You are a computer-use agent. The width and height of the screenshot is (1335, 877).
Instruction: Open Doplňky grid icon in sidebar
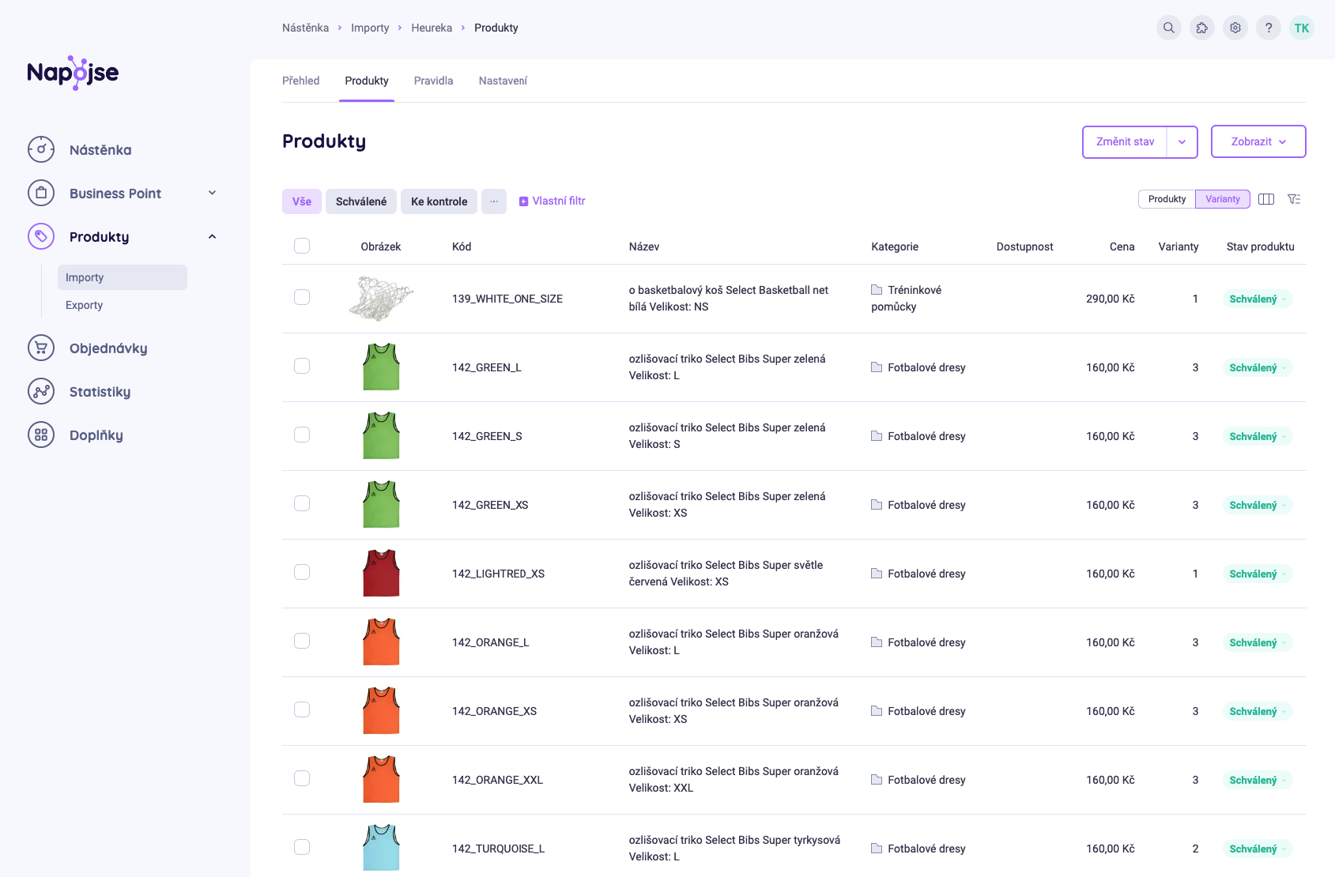[x=41, y=435]
